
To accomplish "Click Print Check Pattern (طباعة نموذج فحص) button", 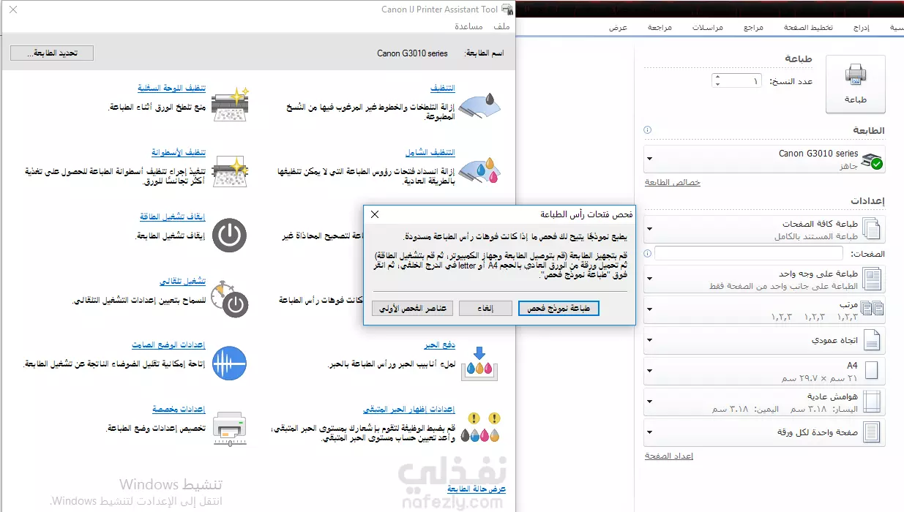I will (559, 309).
